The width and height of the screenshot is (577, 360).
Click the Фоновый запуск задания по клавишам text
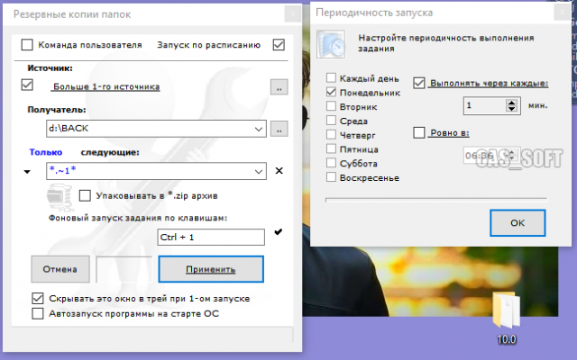pyautogui.click(x=138, y=218)
